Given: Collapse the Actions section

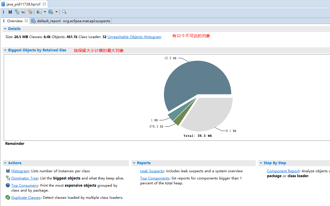Looking at the screenshot, I should pyautogui.click(x=5, y=163).
